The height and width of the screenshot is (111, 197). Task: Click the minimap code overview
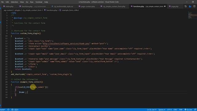[192, 15]
